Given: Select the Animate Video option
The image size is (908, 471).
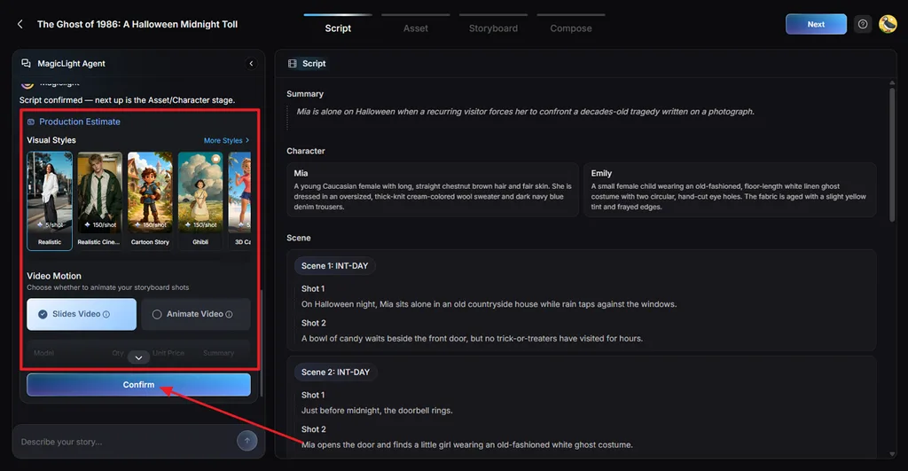Looking at the screenshot, I should (x=196, y=314).
